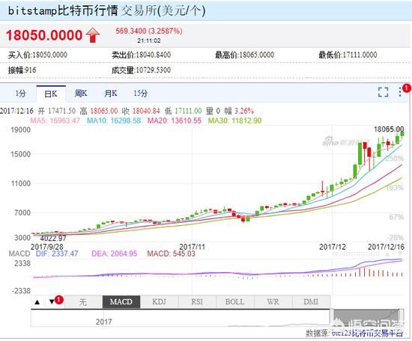This screenshot has height=341, width=412.
Task: Show the BOLL indicator
Action: click(x=235, y=302)
